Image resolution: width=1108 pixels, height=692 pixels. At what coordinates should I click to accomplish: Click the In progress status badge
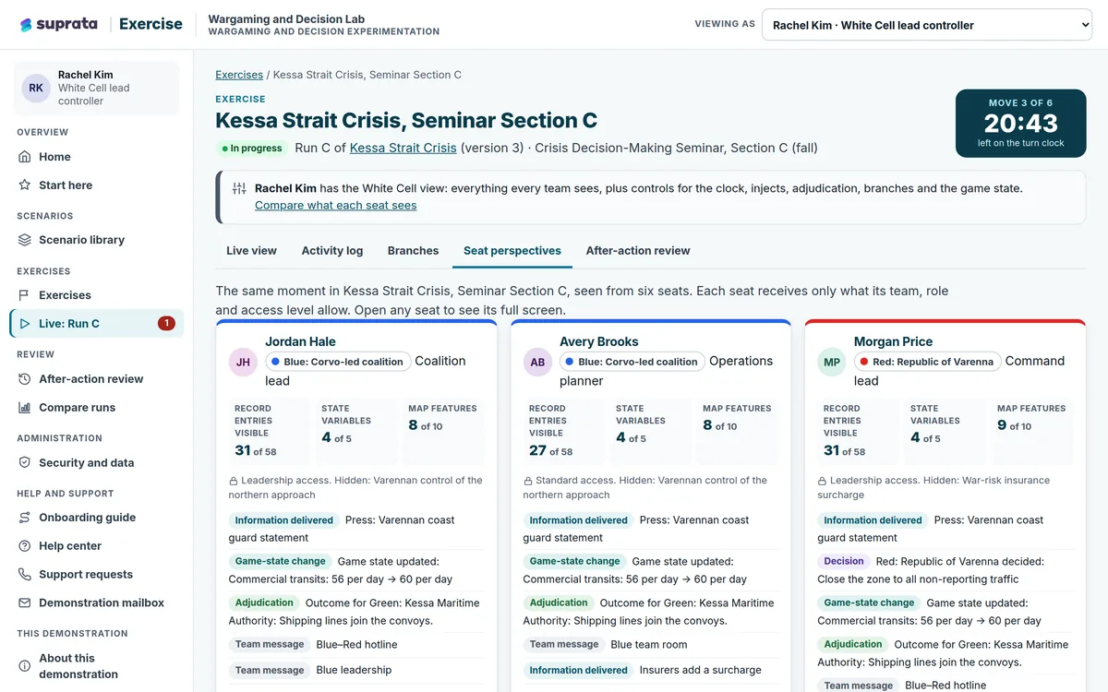[x=251, y=148]
